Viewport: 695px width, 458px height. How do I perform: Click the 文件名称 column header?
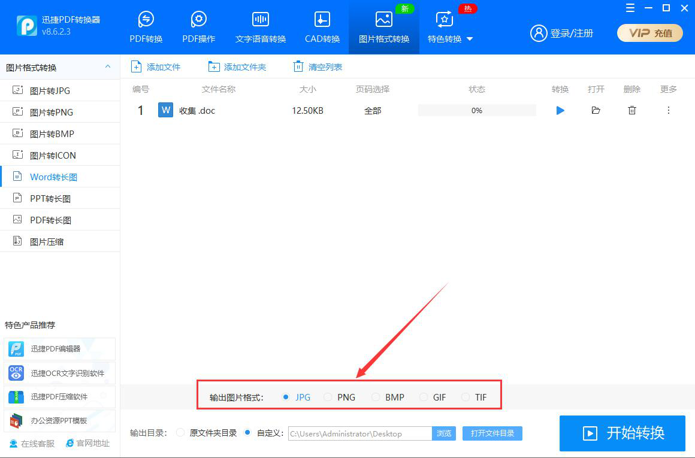(x=219, y=89)
